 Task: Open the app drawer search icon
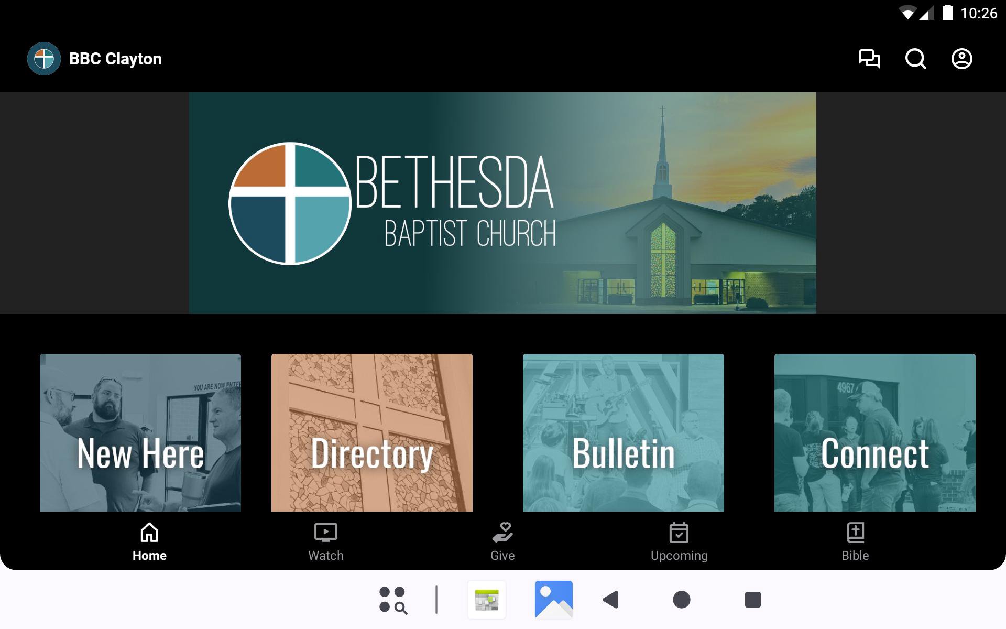tap(393, 600)
